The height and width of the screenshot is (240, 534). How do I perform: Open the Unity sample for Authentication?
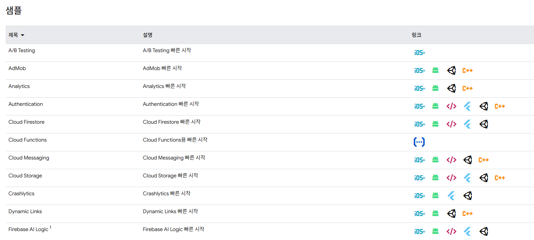coord(484,106)
